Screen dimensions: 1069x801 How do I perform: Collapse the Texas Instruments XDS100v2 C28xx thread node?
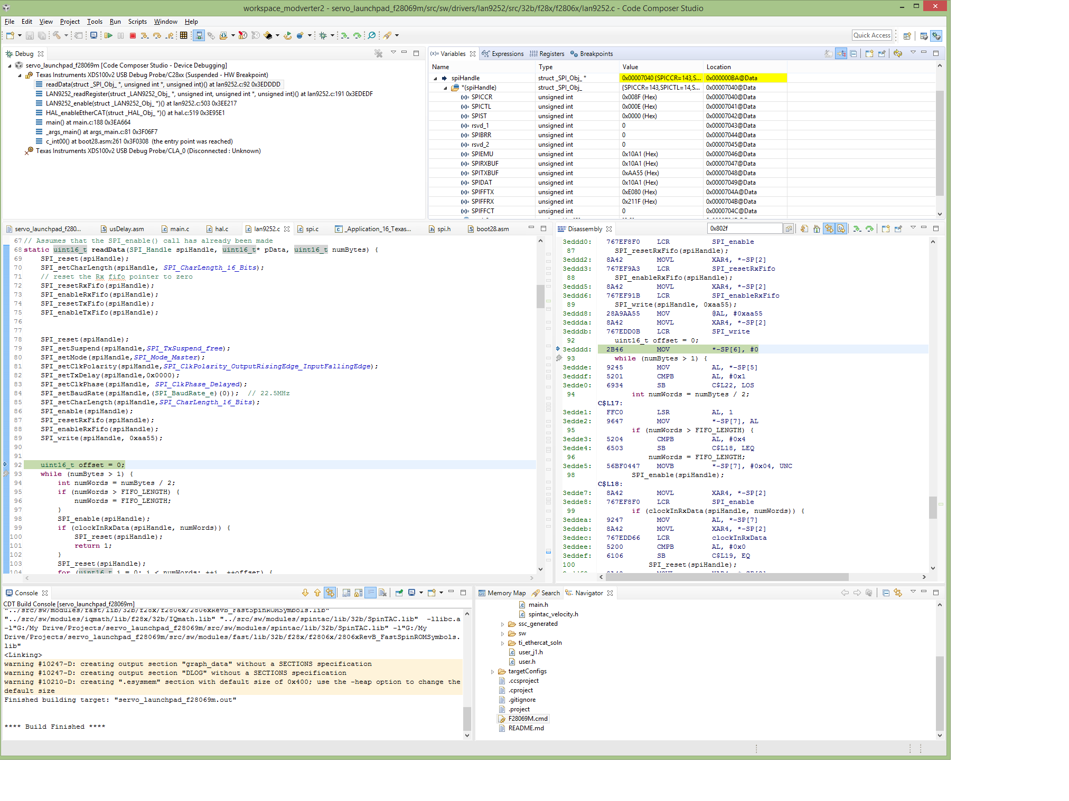tap(20, 75)
